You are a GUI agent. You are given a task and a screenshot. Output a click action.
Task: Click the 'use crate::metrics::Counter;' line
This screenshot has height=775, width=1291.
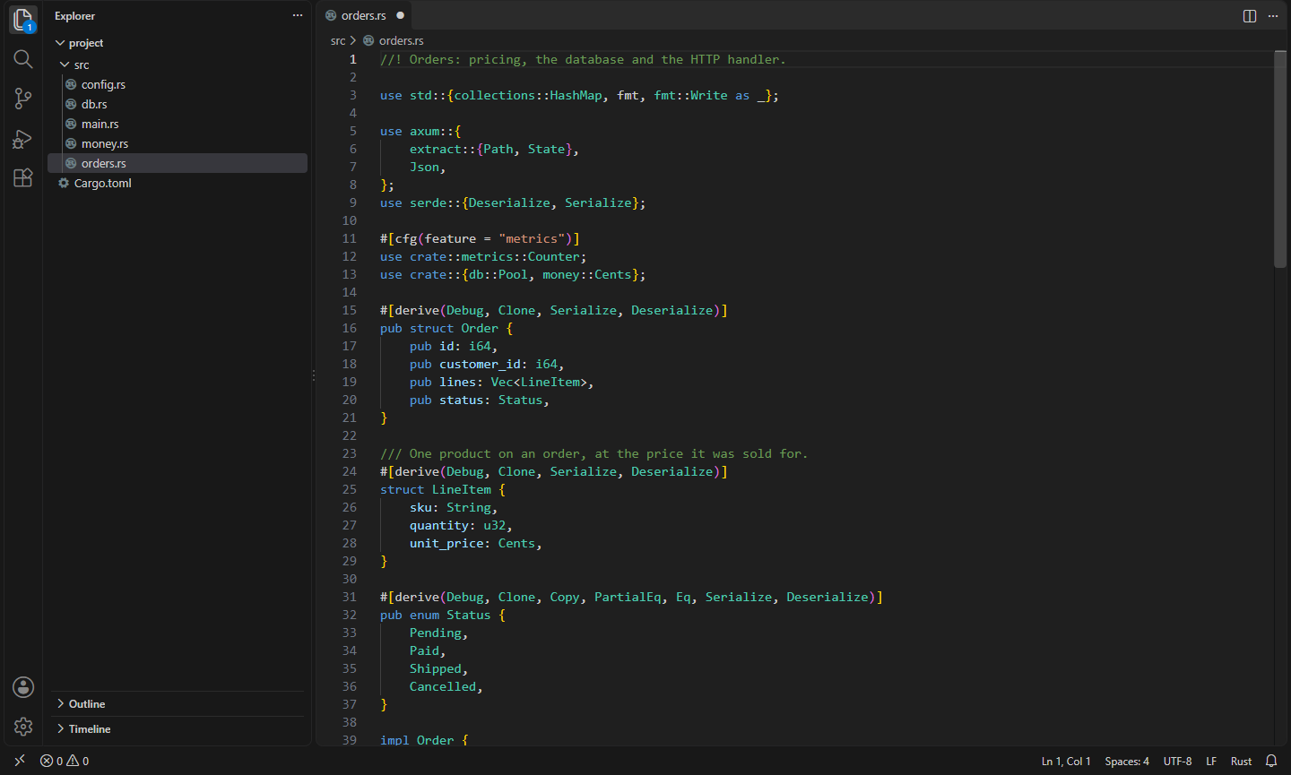(x=483, y=256)
